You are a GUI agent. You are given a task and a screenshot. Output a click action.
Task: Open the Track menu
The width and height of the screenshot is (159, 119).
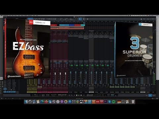coord(19,16)
